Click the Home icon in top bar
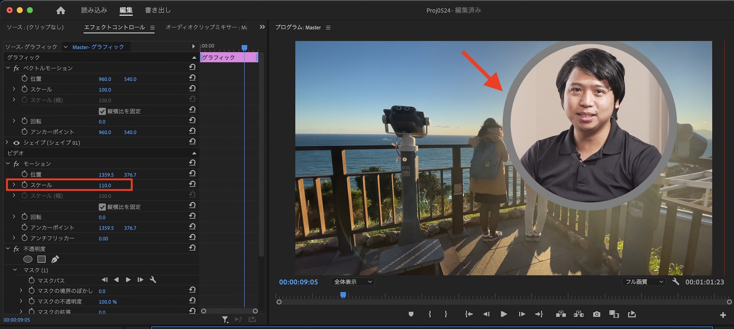This screenshot has height=329, width=734. (61, 11)
